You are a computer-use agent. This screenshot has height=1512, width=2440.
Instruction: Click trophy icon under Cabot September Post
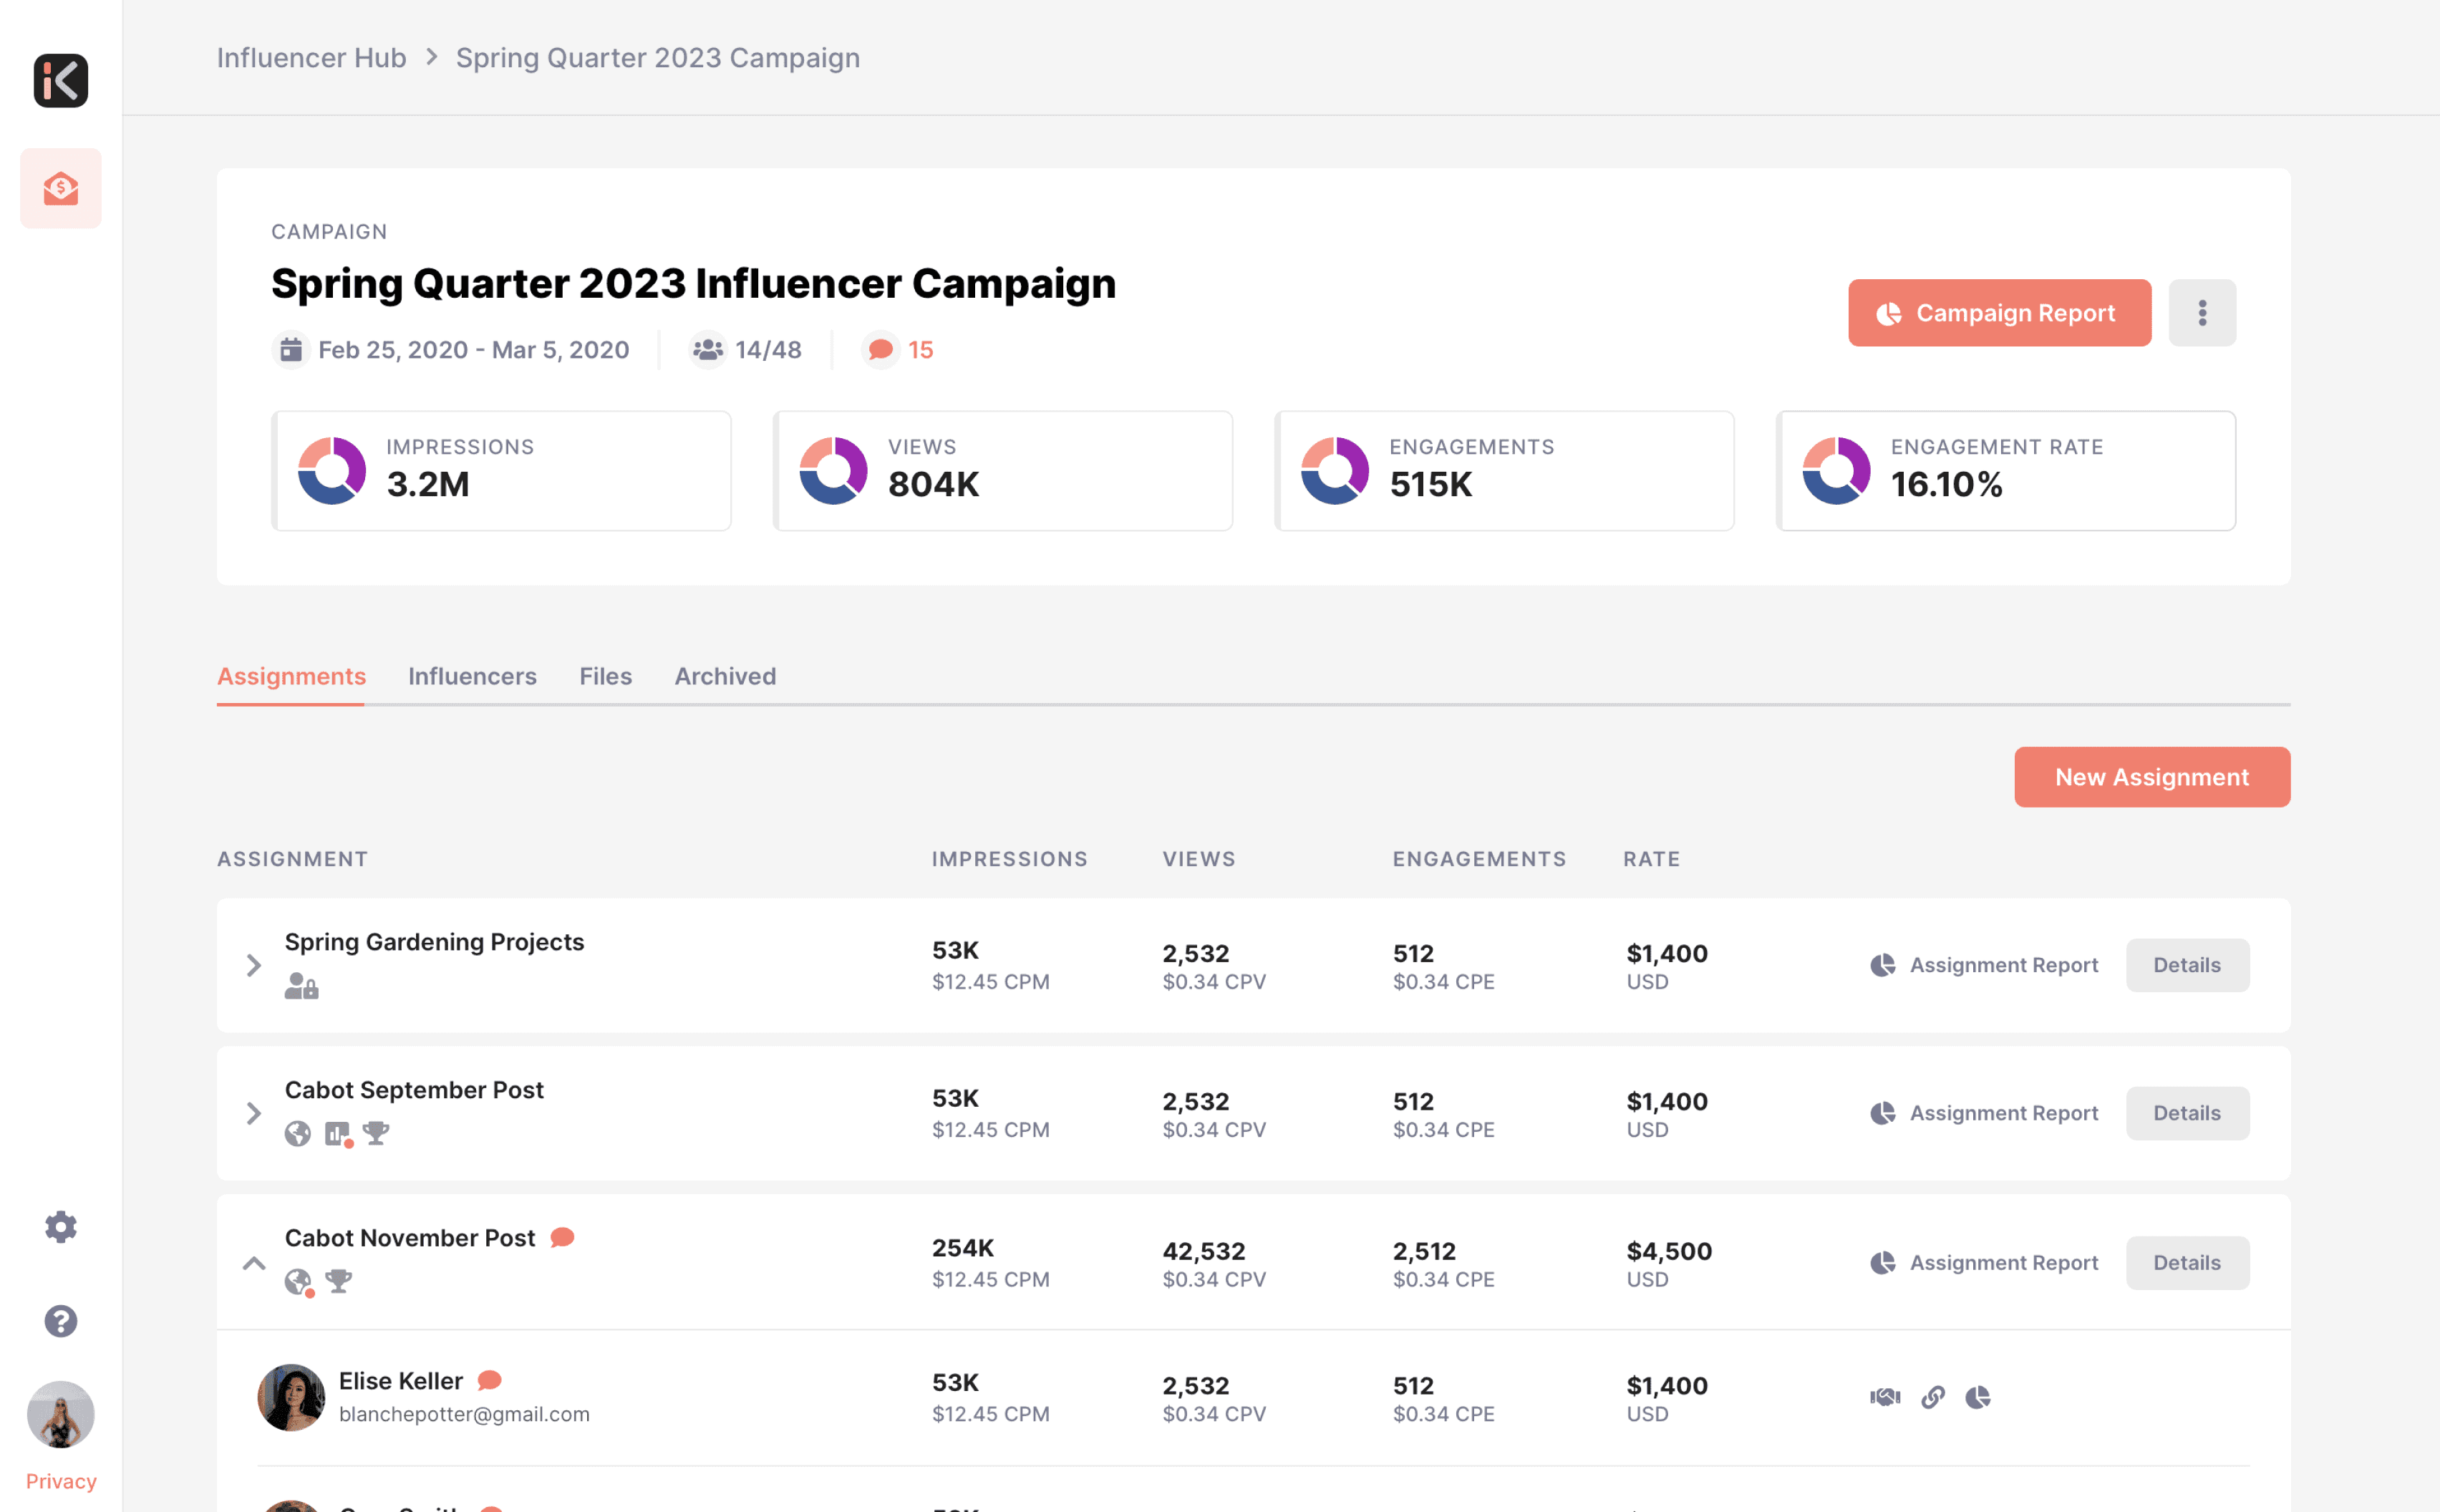[x=376, y=1134]
